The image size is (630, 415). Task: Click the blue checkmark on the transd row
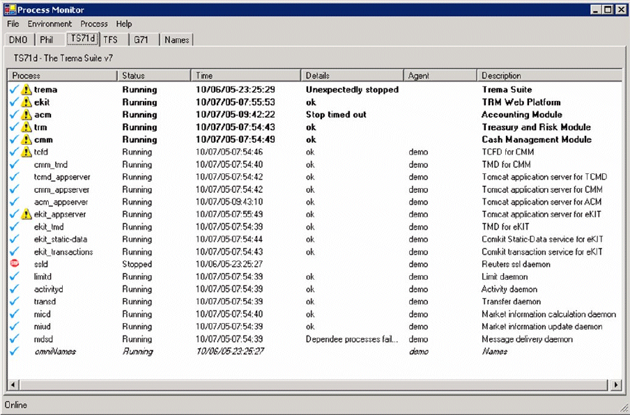[15, 301]
